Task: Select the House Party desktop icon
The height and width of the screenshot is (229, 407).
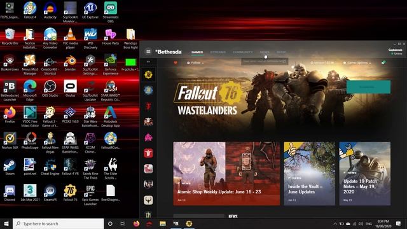Action: pyautogui.click(x=111, y=37)
